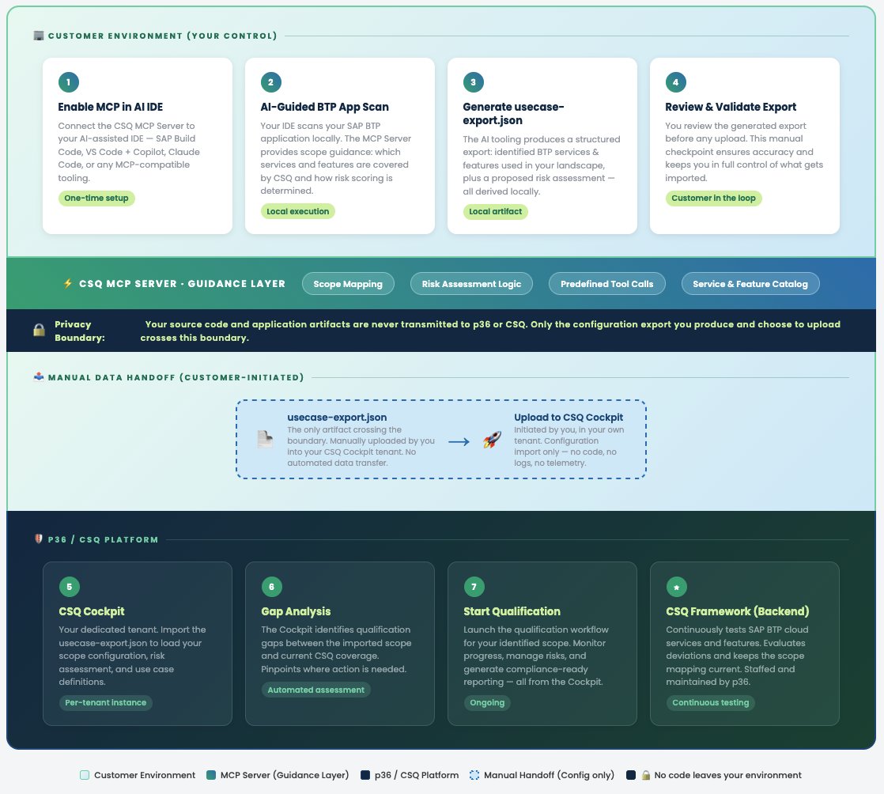Click the Customer Environment legend label
This screenshot has height=794, width=884.
pos(145,775)
